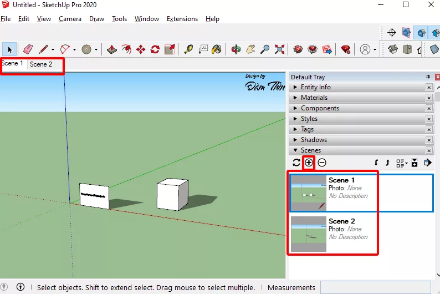Click the Zoom Extents tool
This screenshot has height=294, width=440.
point(279,50)
